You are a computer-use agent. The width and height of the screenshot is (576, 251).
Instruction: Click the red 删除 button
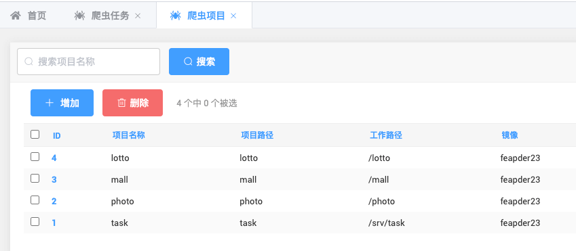click(132, 103)
